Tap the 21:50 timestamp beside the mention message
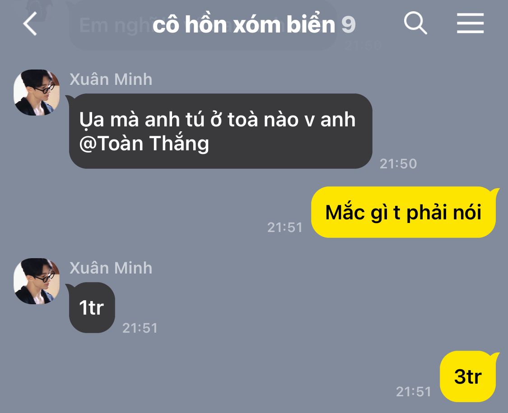This screenshot has width=508, height=413. (x=398, y=163)
